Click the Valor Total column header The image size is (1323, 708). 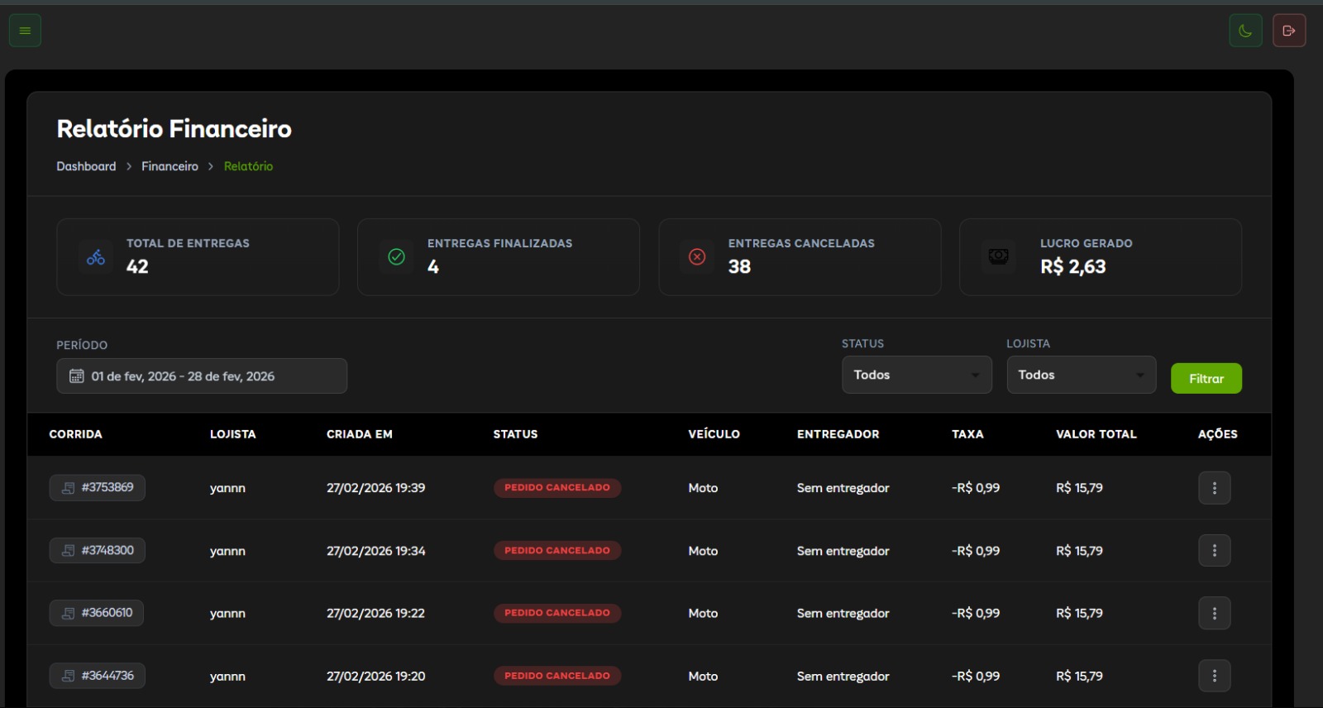pyautogui.click(x=1096, y=434)
